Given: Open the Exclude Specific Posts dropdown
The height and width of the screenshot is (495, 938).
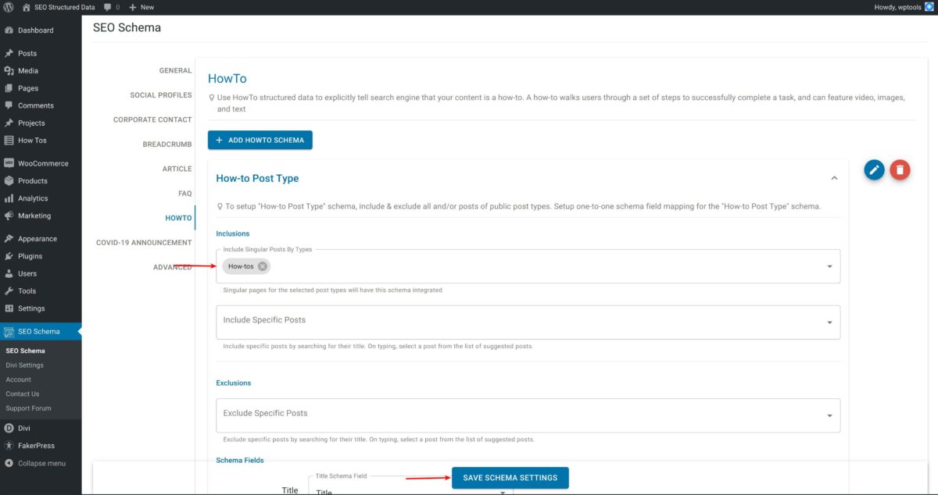Looking at the screenshot, I should coord(830,415).
